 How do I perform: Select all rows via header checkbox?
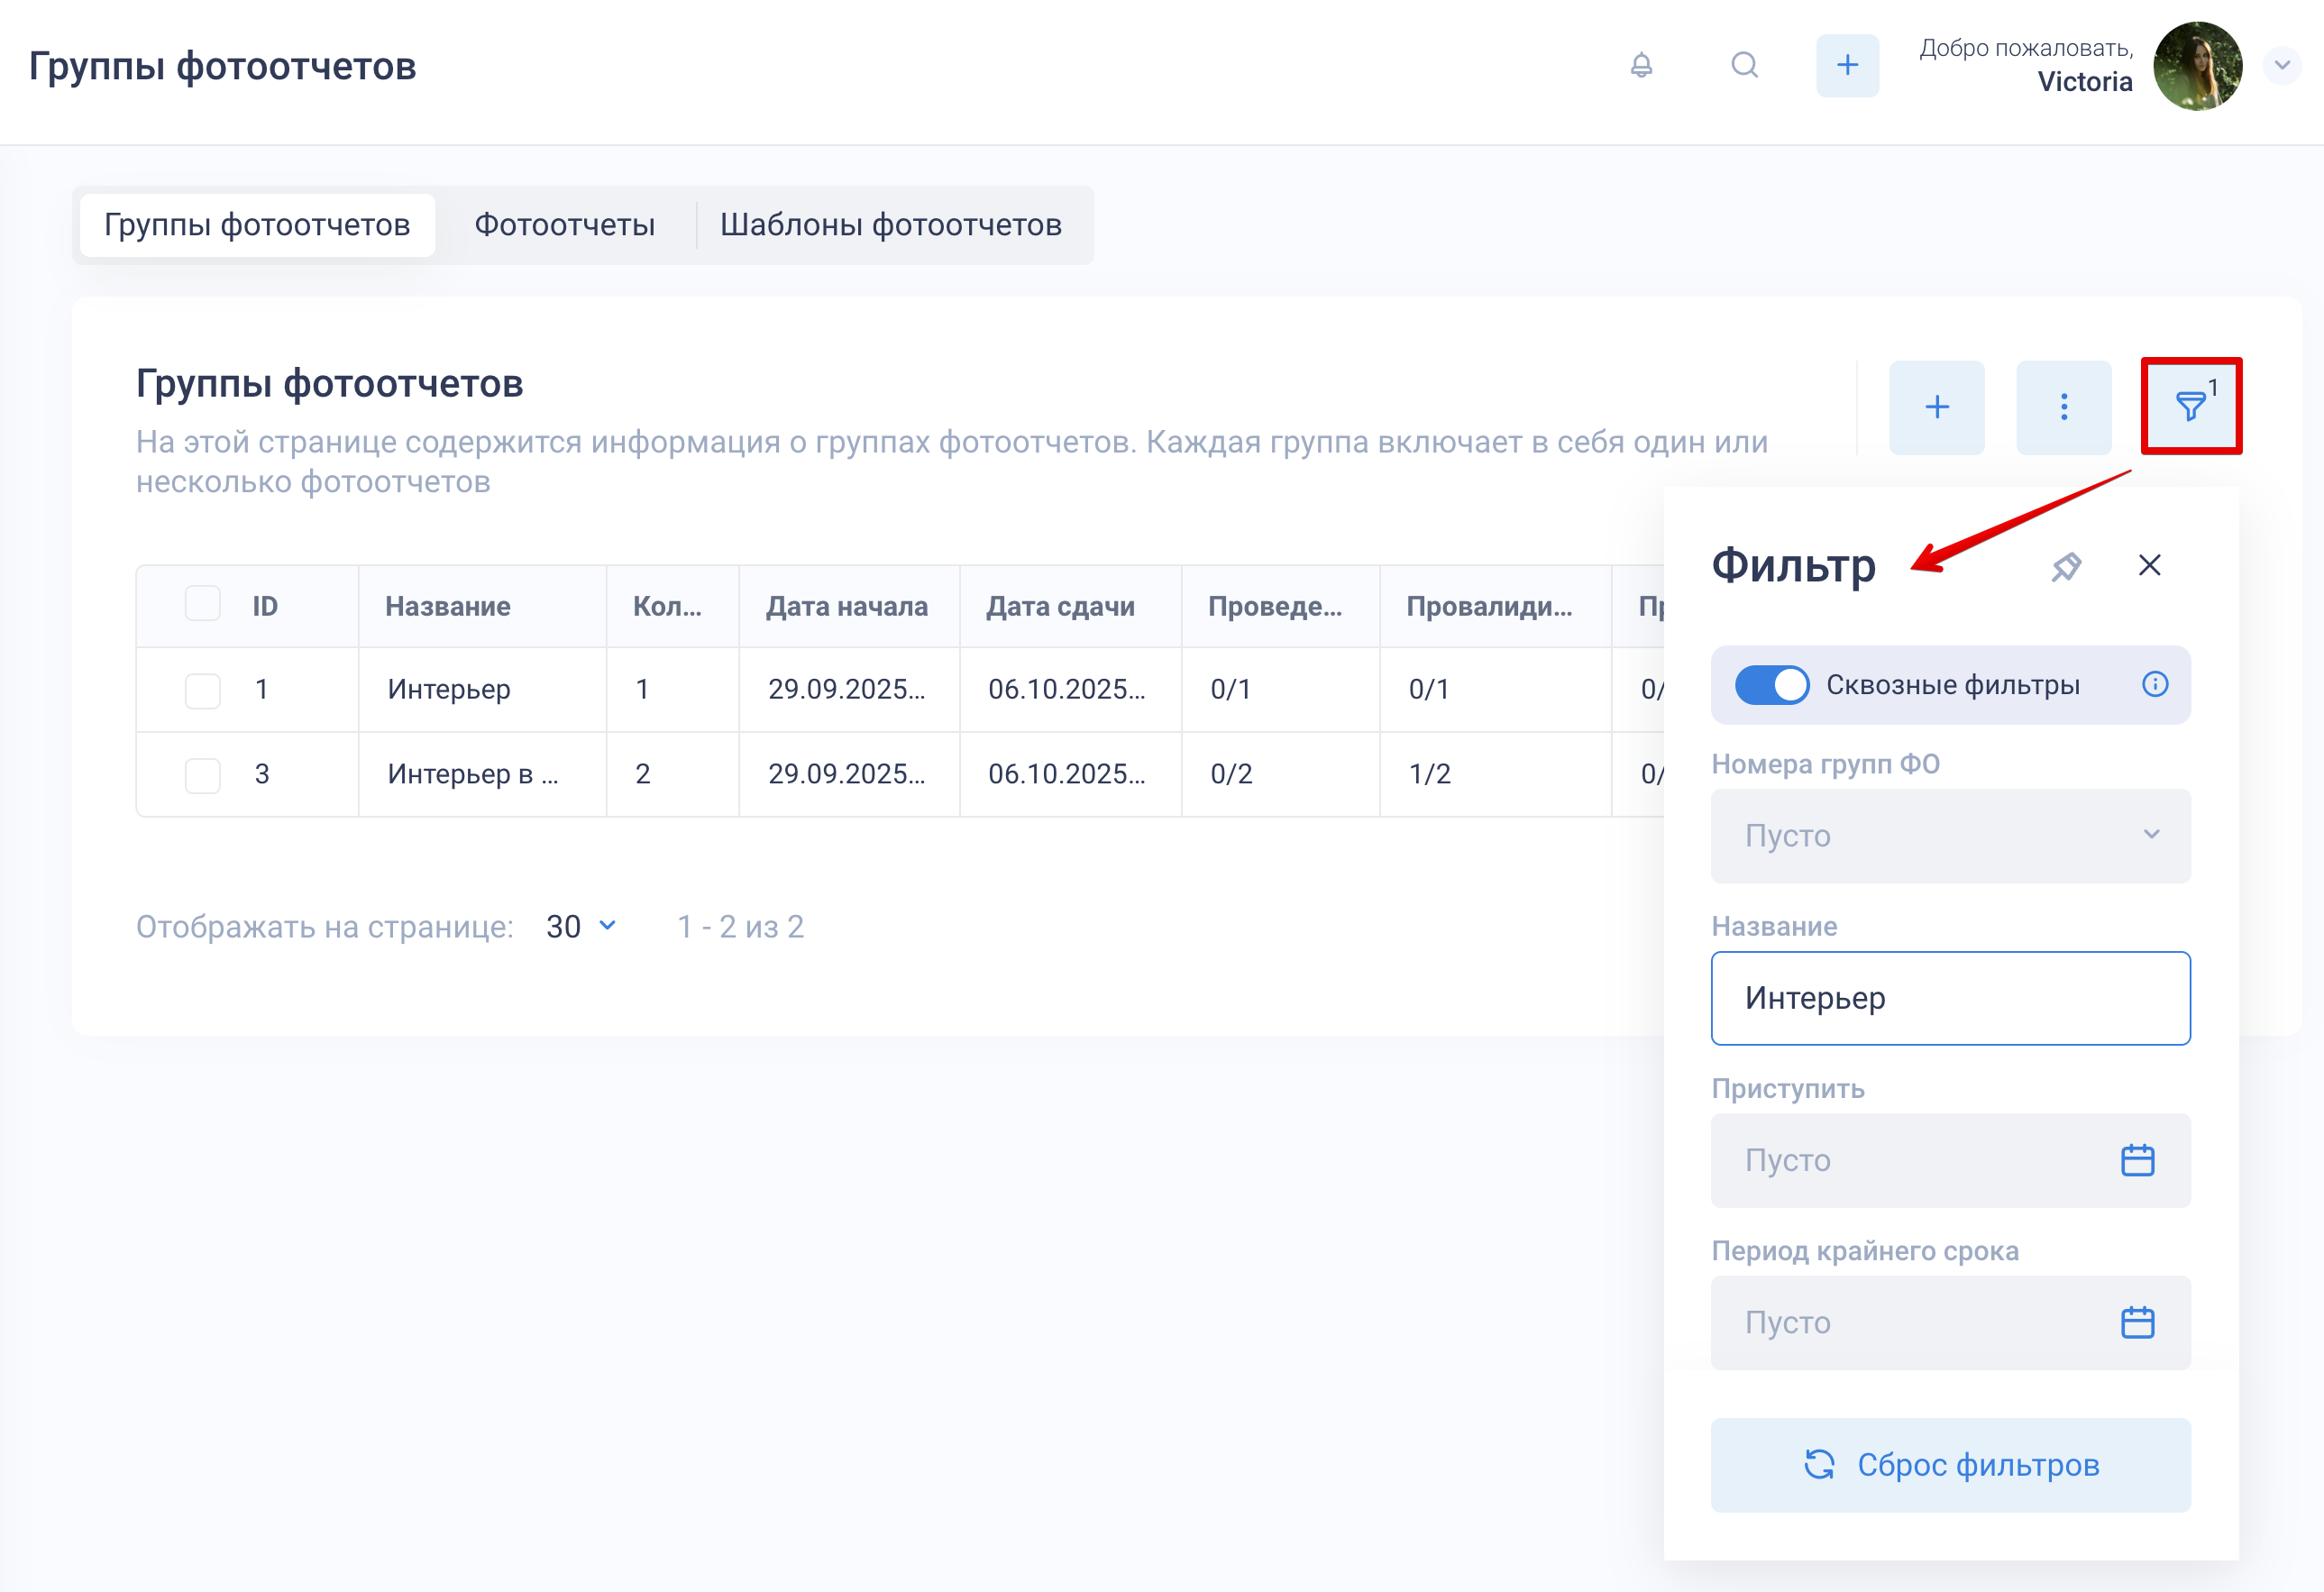click(203, 605)
